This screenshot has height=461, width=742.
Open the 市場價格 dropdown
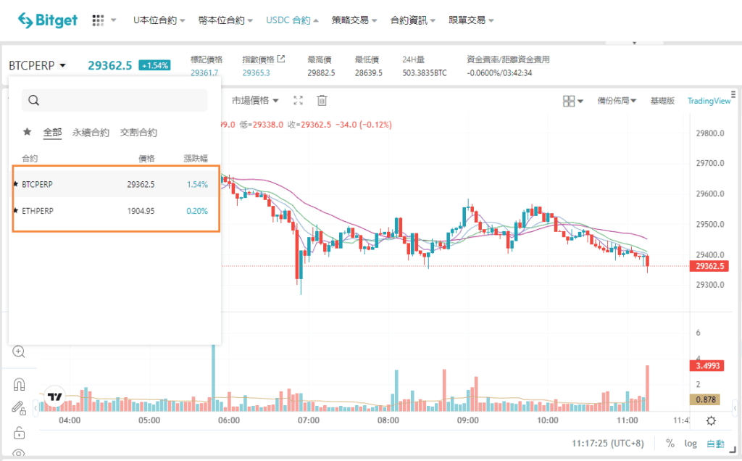(255, 100)
